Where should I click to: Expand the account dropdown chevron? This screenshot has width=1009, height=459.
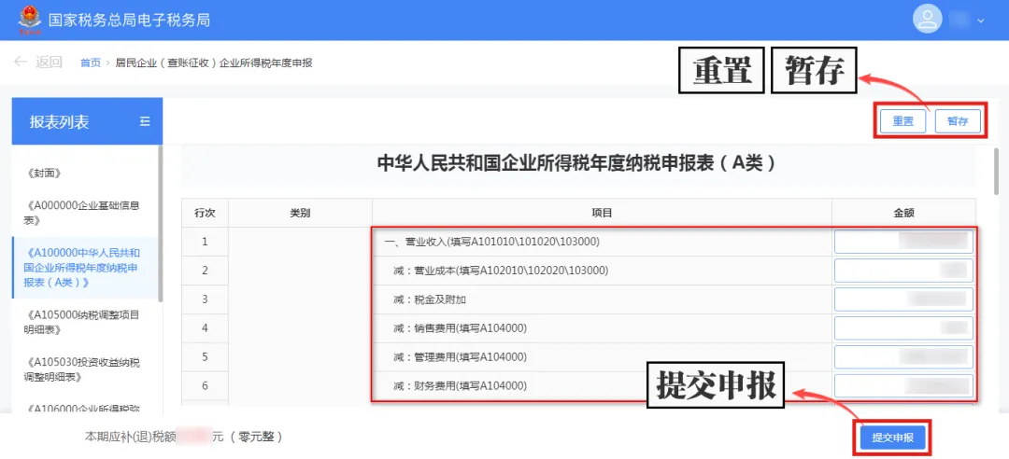tap(981, 21)
